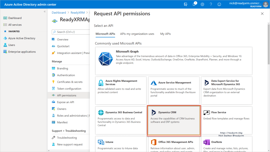This screenshot has width=270, height=152.
Task: Open the settings gear in header
Action: tap(202, 4)
